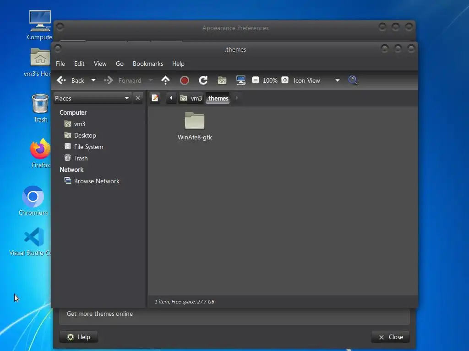Open the Help menu

click(178, 64)
